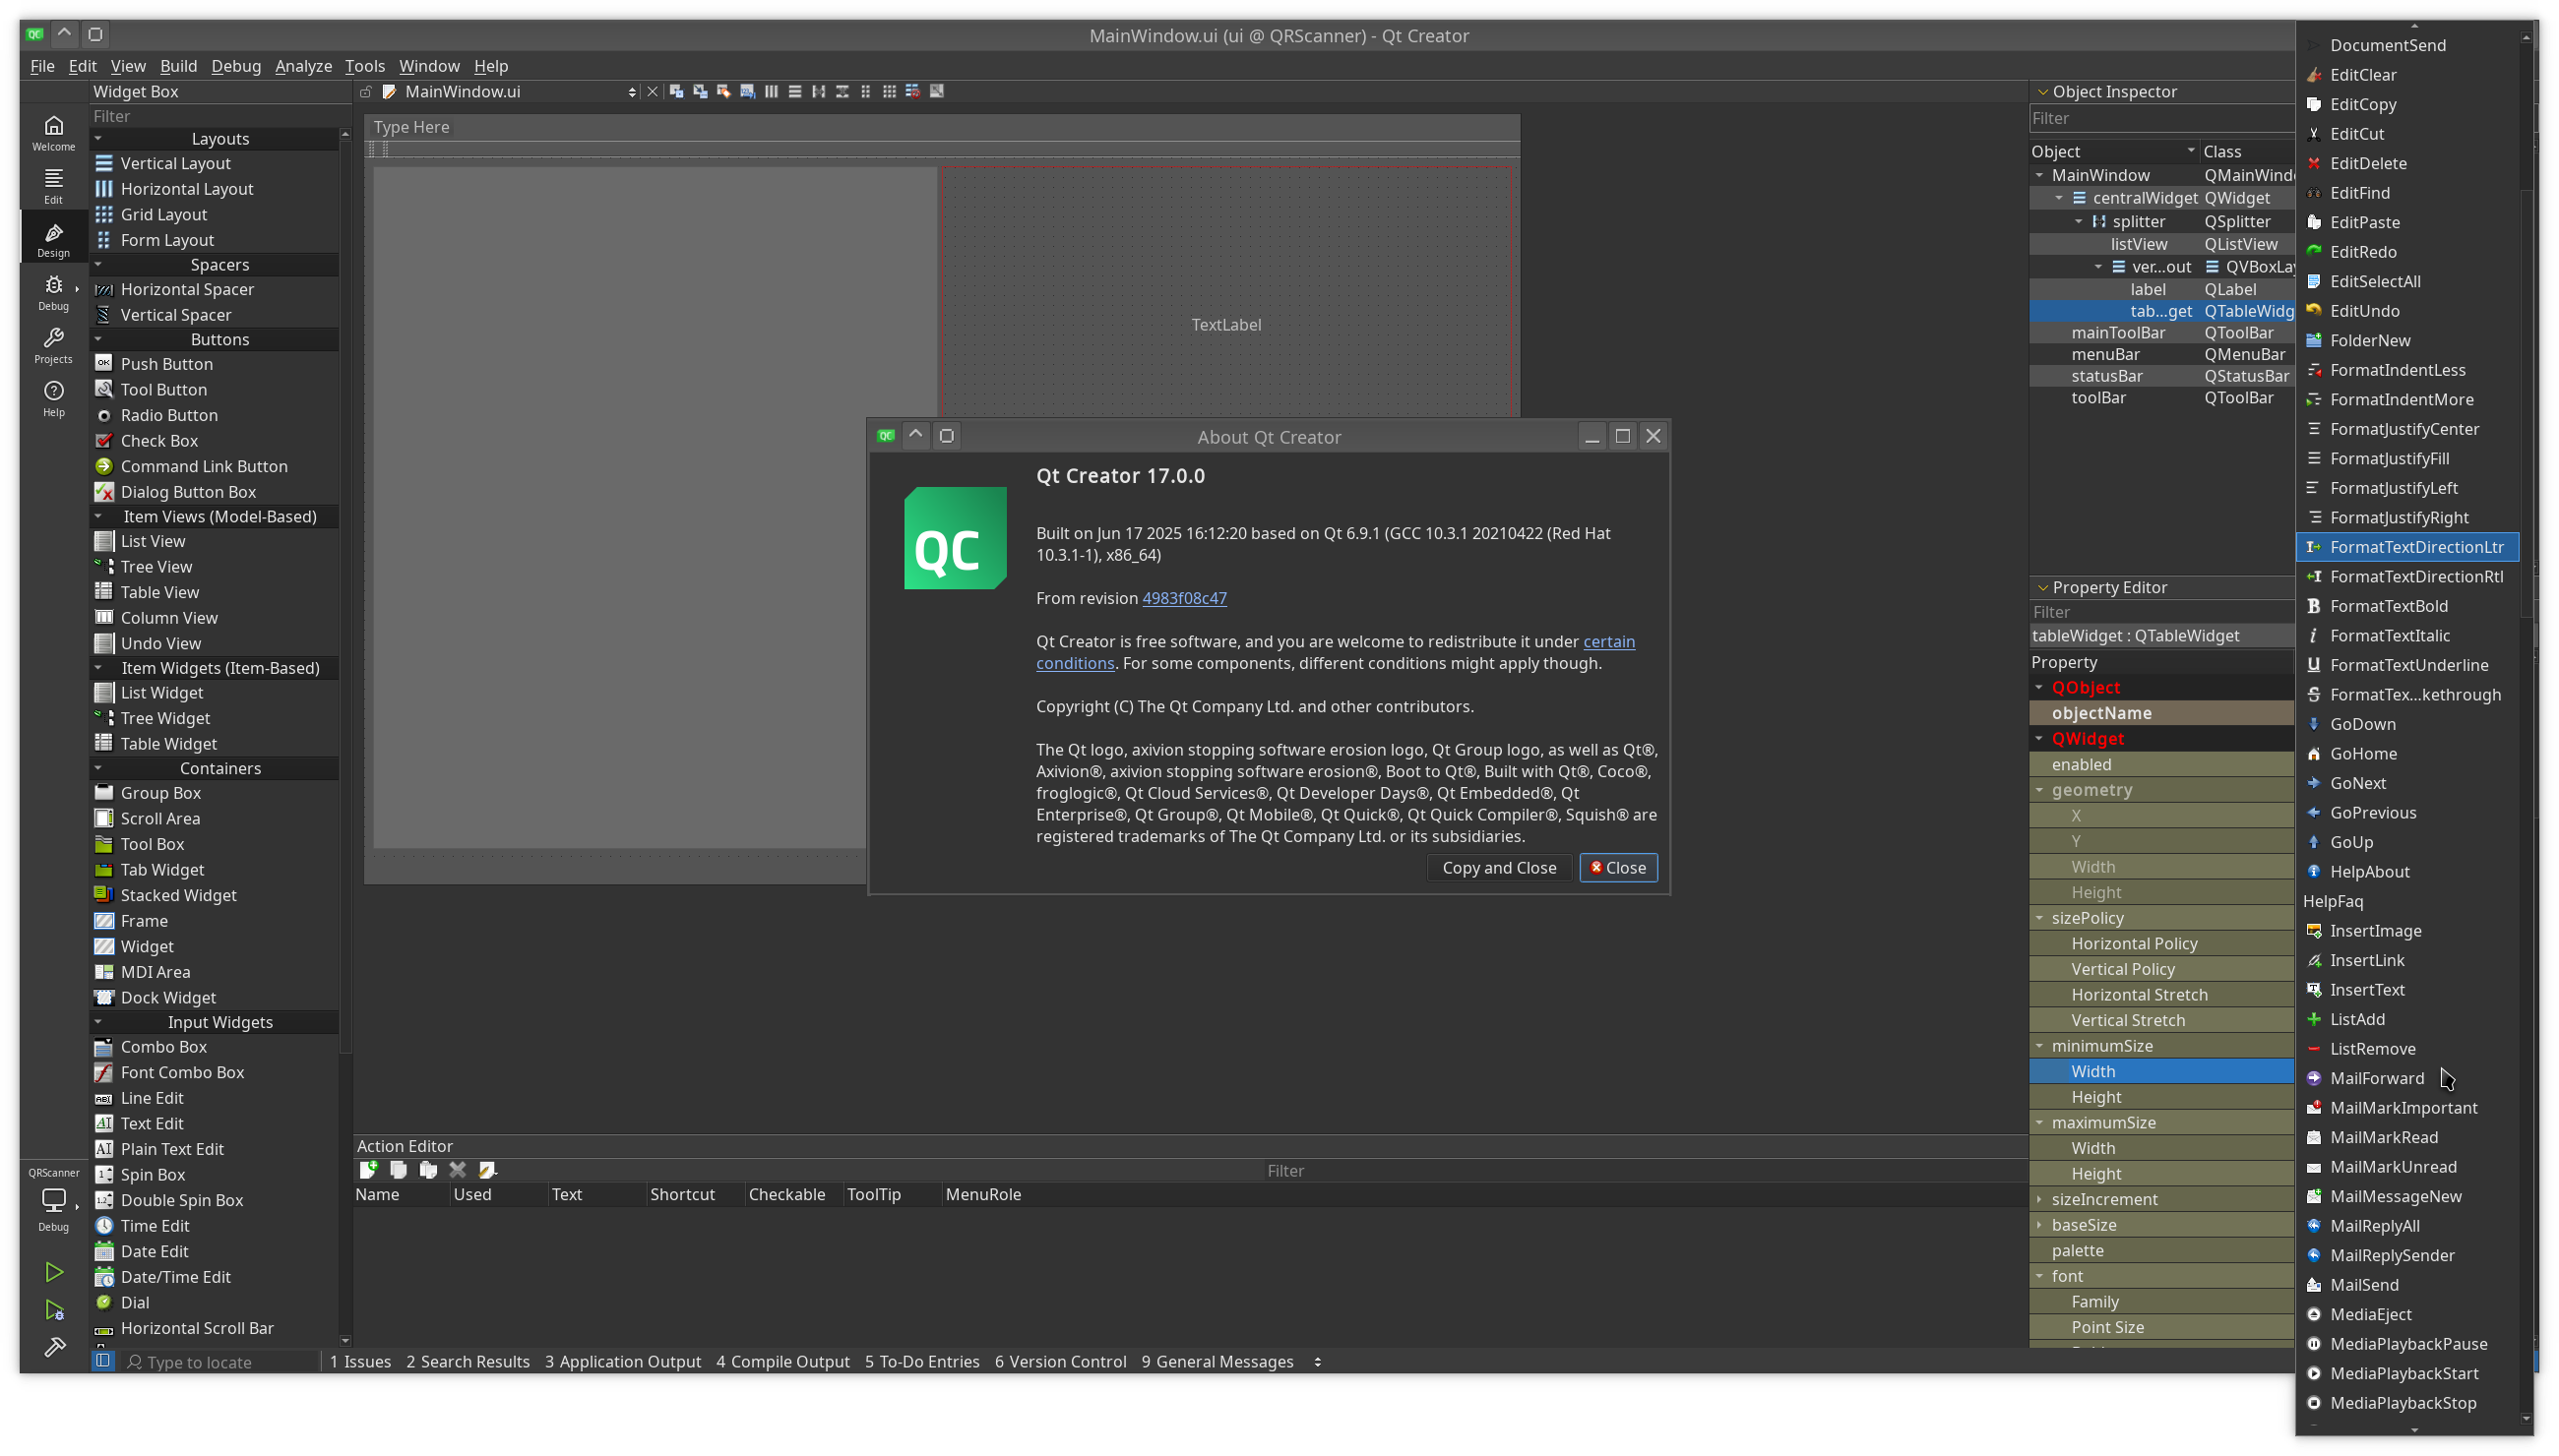
Task: Open the Edit mode in sidebar
Action: point(53,185)
